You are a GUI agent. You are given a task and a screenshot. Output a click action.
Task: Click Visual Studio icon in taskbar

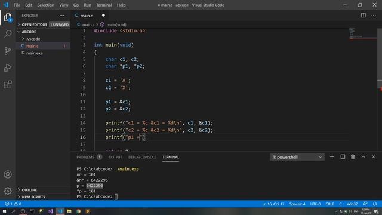(51, 211)
